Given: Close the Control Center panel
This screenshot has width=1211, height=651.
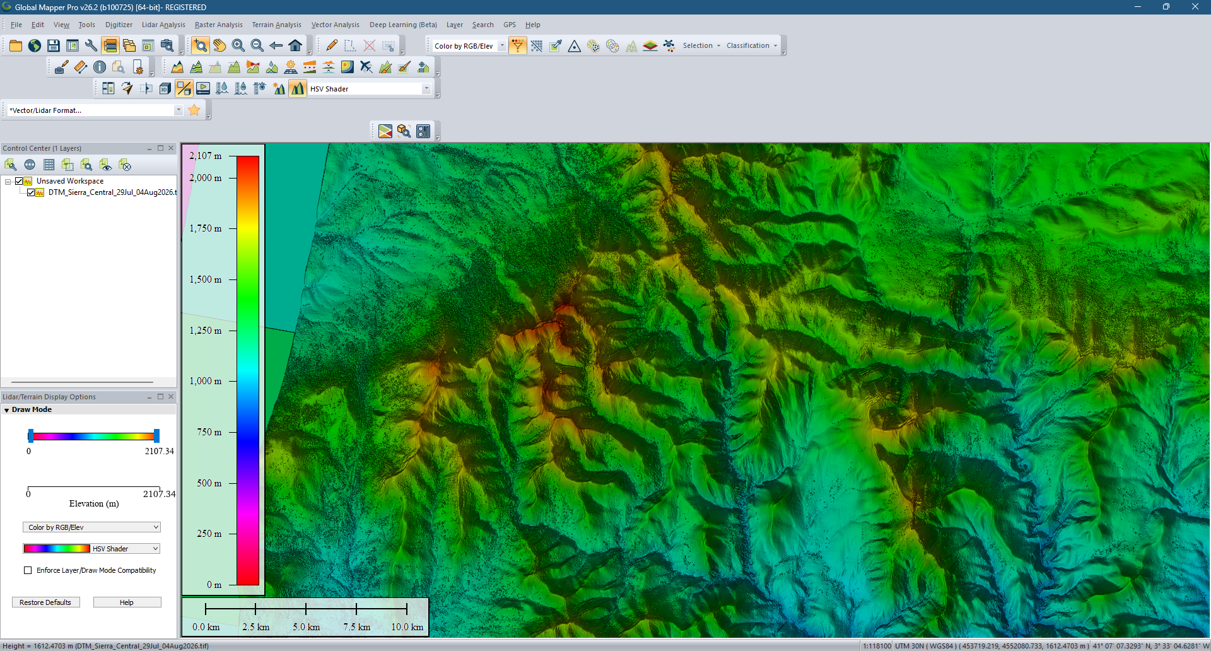Looking at the screenshot, I should (x=171, y=148).
